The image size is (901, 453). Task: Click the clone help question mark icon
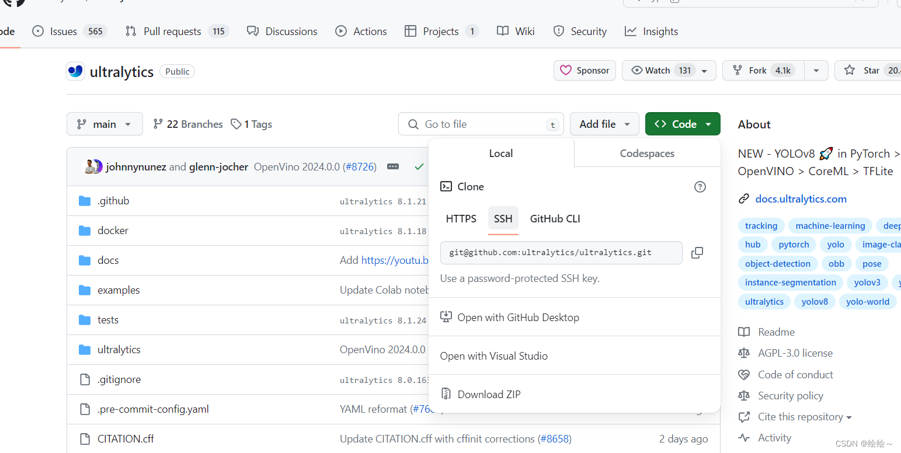[x=700, y=187]
